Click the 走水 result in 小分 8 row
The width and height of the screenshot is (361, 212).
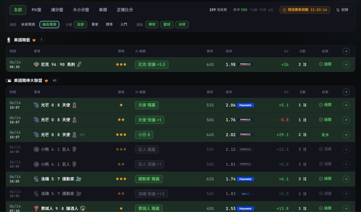pyautogui.click(x=325, y=135)
